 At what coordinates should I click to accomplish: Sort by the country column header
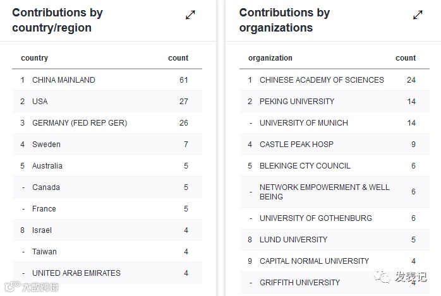coord(35,58)
